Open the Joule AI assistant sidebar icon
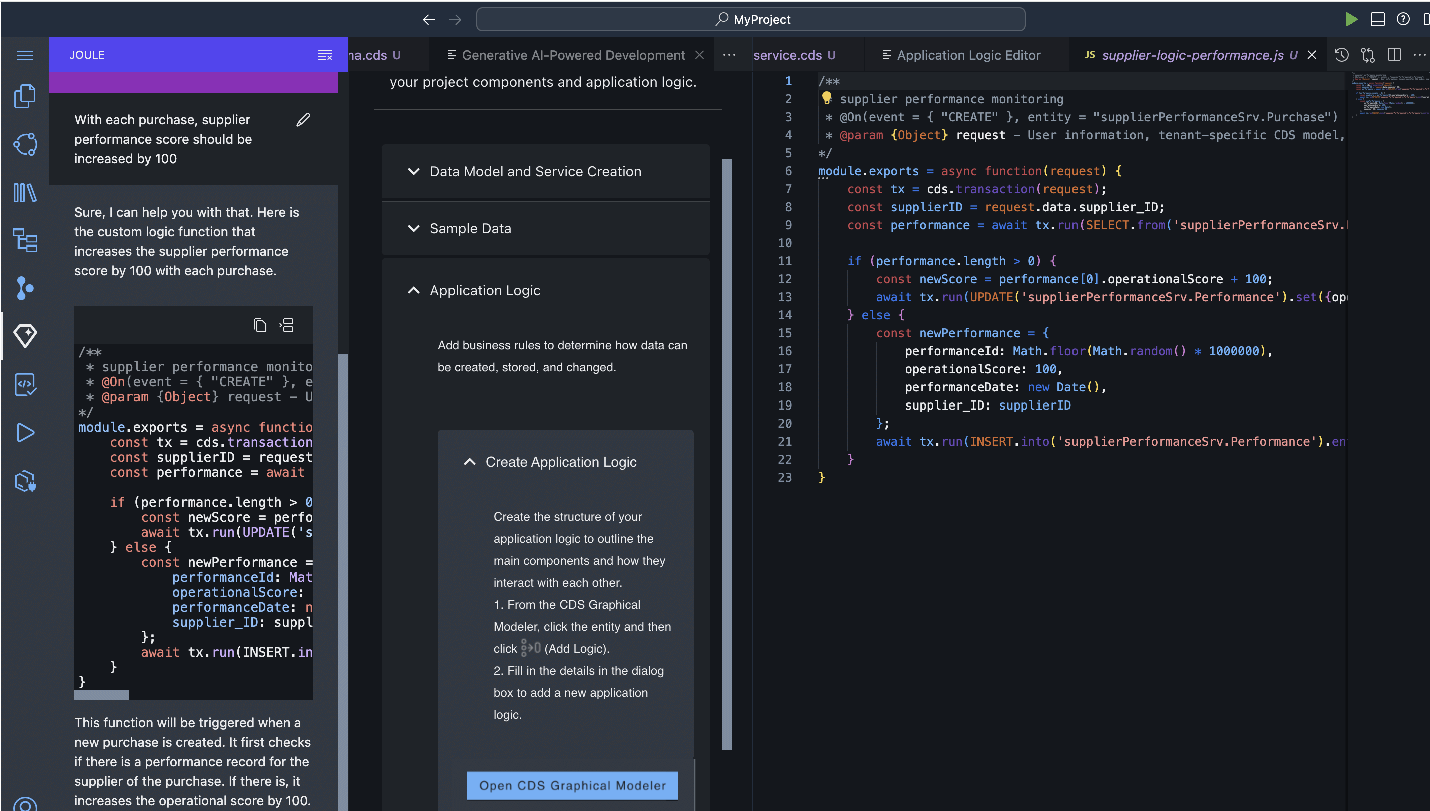Viewport: 1430px width, 811px height. point(25,335)
